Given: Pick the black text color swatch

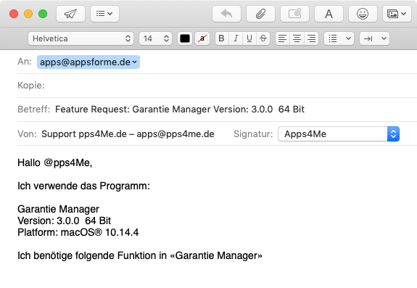Looking at the screenshot, I should (185, 38).
